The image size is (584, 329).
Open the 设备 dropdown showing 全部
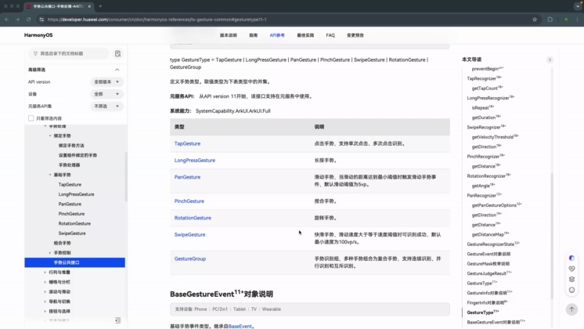coord(106,94)
